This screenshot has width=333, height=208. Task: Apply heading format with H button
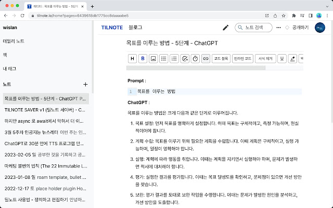point(132,59)
